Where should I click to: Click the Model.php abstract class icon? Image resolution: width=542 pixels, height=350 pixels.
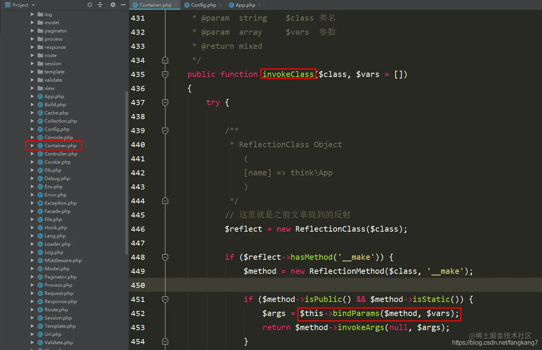point(40,269)
